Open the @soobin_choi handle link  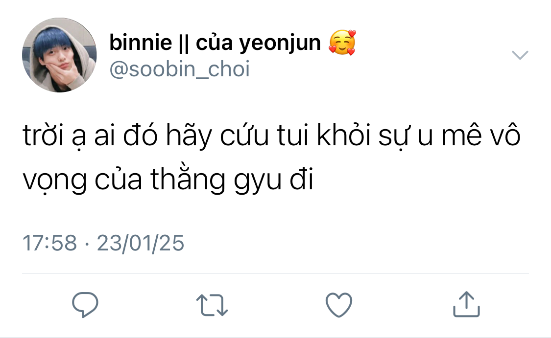point(180,69)
